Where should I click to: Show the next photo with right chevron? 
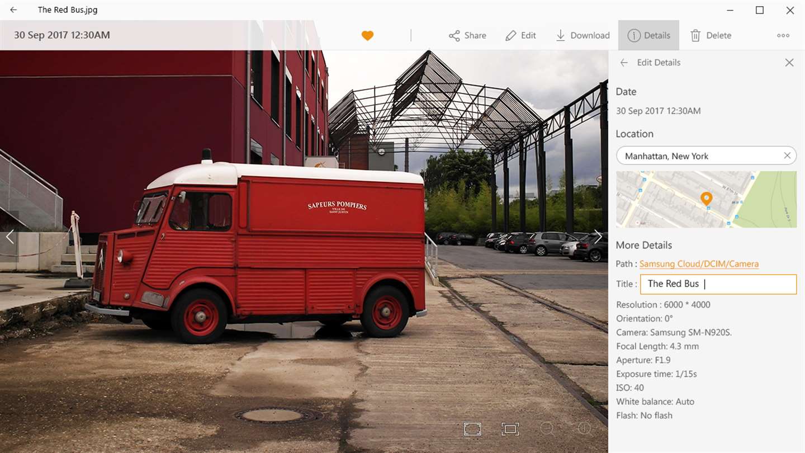(x=598, y=237)
